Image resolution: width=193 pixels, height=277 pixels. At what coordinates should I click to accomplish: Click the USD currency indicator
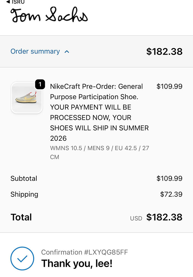136,218
